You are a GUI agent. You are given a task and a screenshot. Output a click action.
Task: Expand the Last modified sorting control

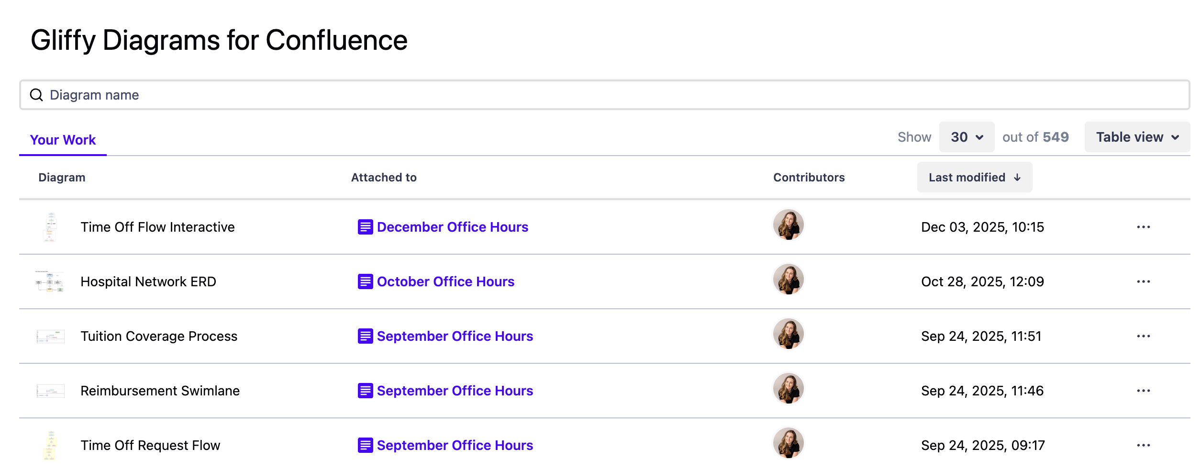[x=974, y=177]
